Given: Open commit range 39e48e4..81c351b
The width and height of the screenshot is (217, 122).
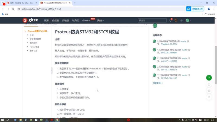Looking at the screenshot, I should point(169,44).
